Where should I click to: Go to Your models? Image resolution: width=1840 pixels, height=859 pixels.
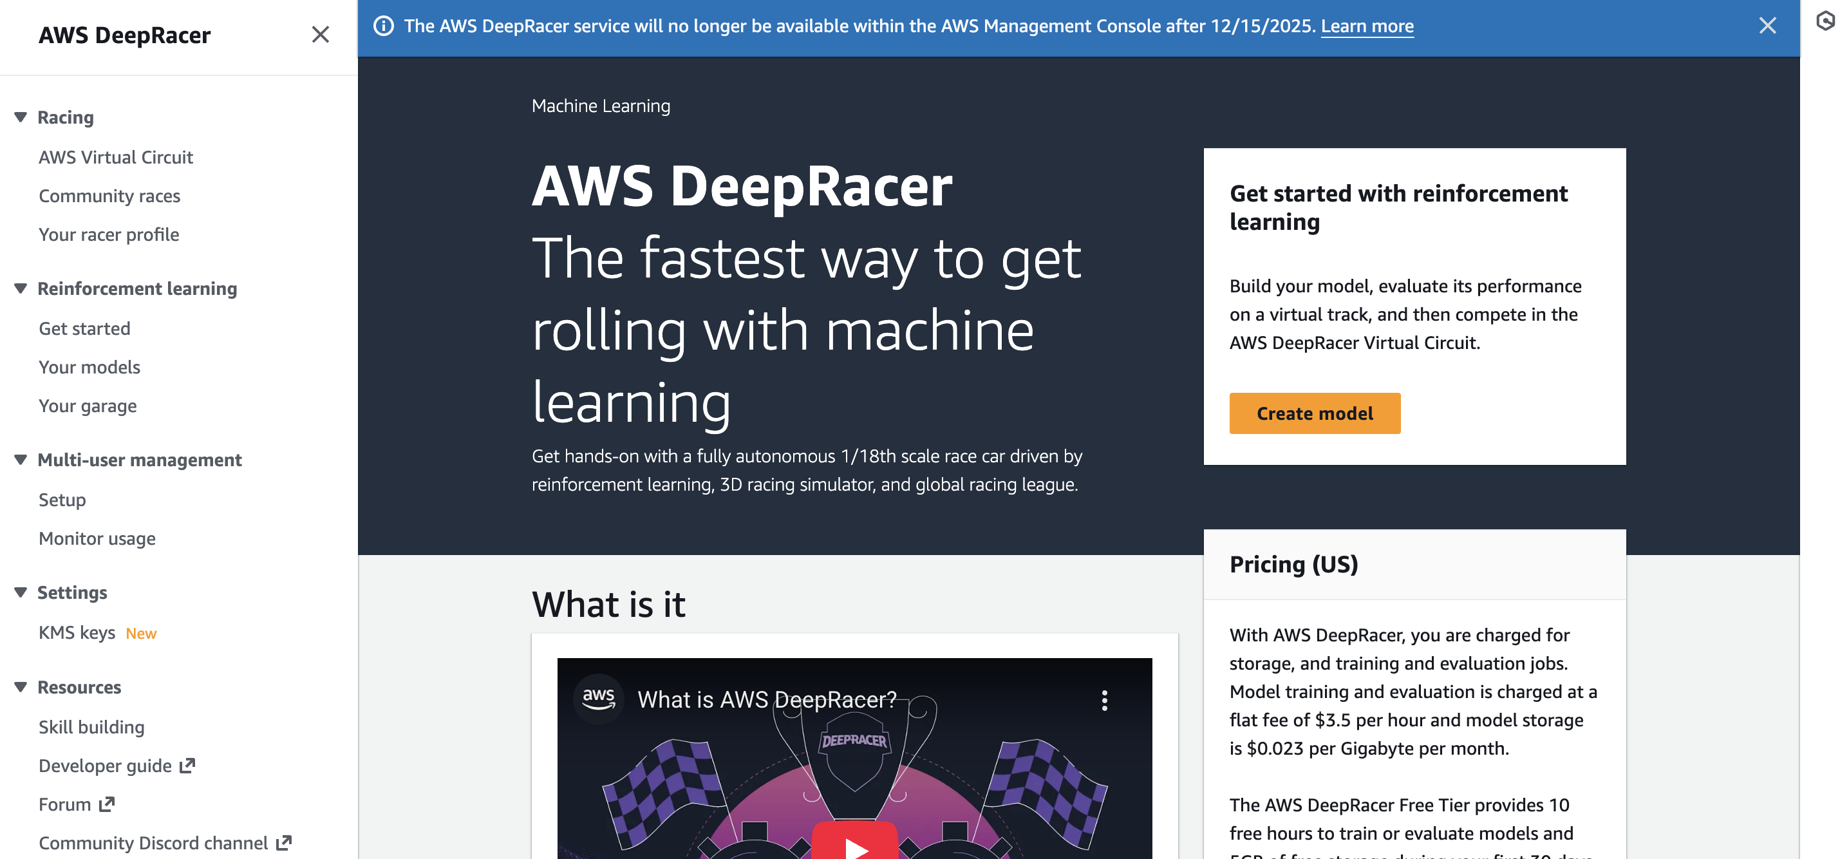89,367
